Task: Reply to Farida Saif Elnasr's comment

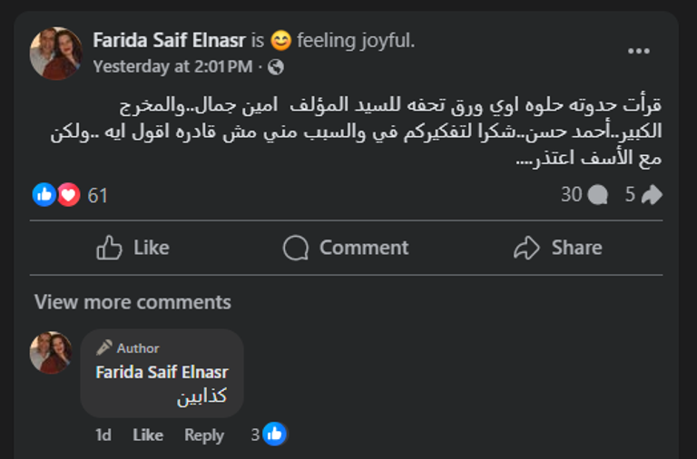Action: 204,435
